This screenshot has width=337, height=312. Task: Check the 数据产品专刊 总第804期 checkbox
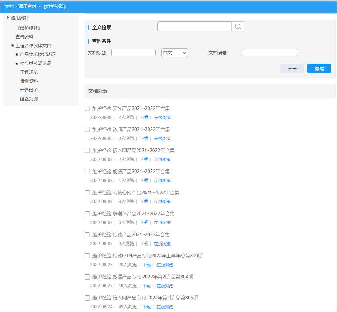(87, 277)
